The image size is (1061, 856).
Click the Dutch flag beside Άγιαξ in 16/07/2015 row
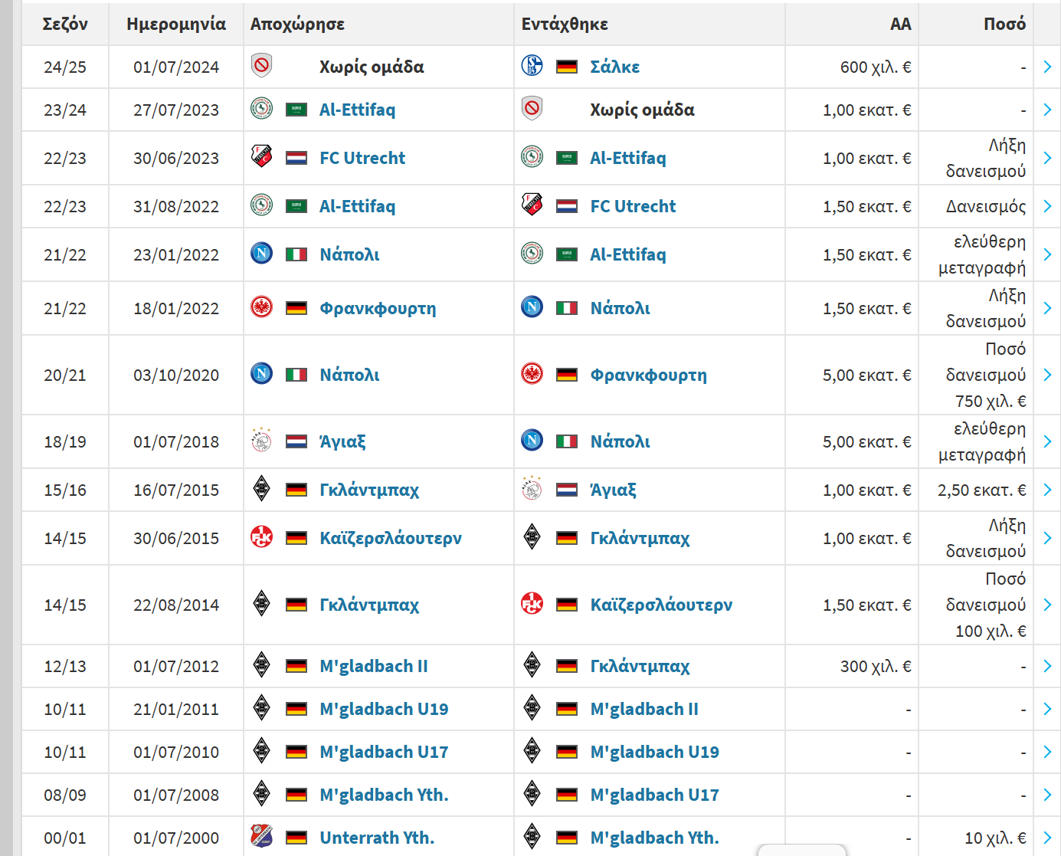(x=567, y=490)
